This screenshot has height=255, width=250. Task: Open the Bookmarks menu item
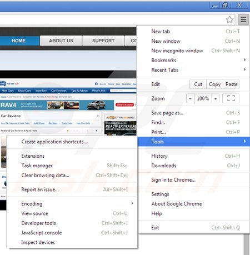(x=193, y=61)
